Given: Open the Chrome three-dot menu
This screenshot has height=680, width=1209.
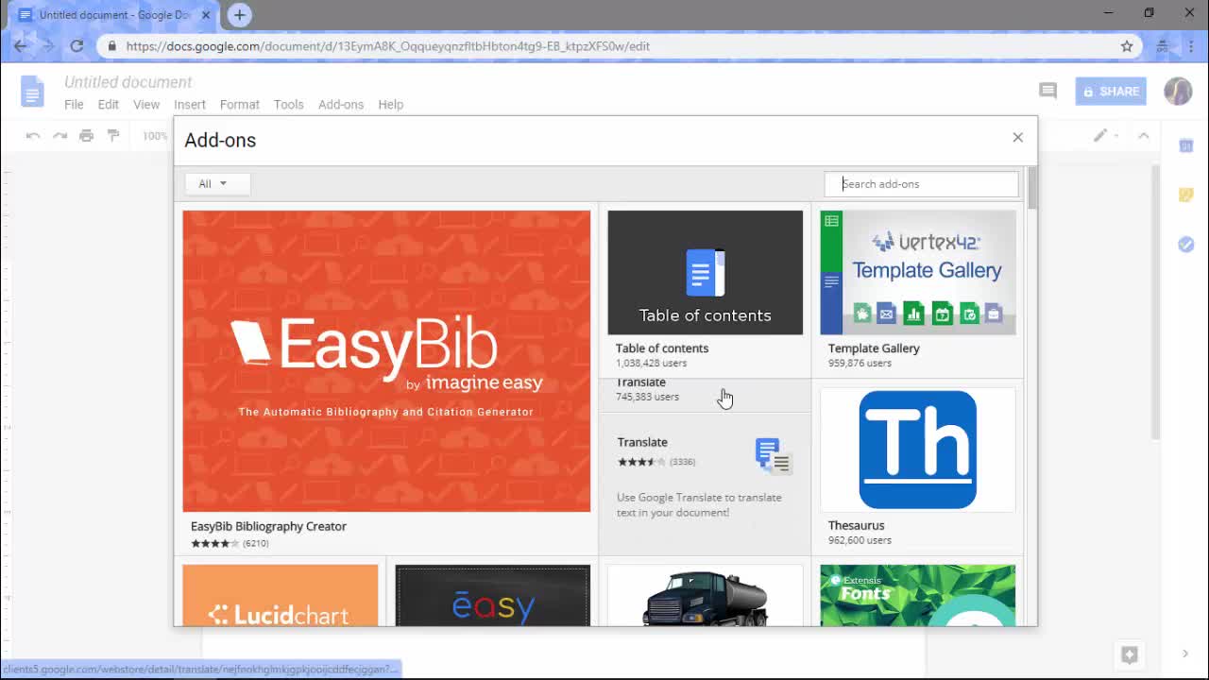Looking at the screenshot, I should (x=1191, y=46).
